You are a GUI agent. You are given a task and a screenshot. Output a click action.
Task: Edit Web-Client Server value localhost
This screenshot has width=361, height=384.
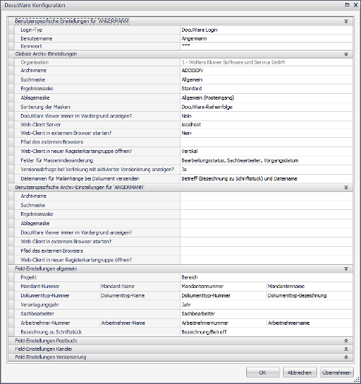266,124
